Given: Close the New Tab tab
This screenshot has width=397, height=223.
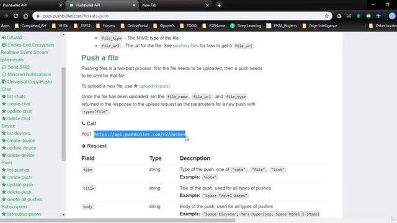Looking at the screenshot, I should click(207, 5).
